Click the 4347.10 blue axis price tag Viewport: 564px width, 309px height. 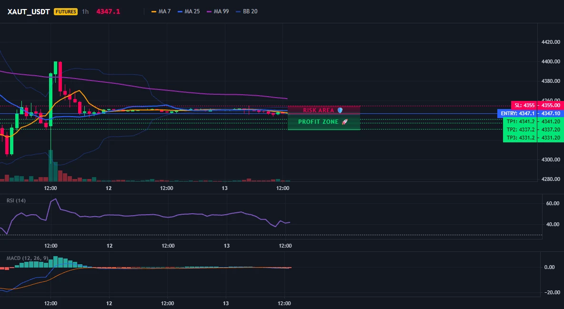coord(551,113)
